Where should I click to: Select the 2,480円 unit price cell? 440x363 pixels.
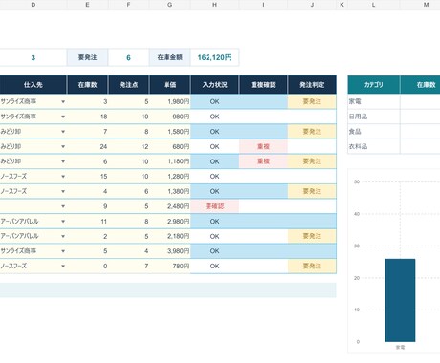coord(169,206)
